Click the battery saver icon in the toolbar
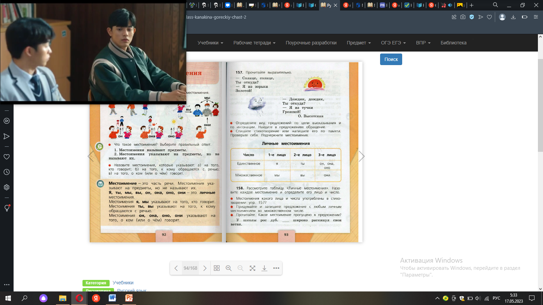This screenshot has height=305, width=543. click(x=525, y=17)
